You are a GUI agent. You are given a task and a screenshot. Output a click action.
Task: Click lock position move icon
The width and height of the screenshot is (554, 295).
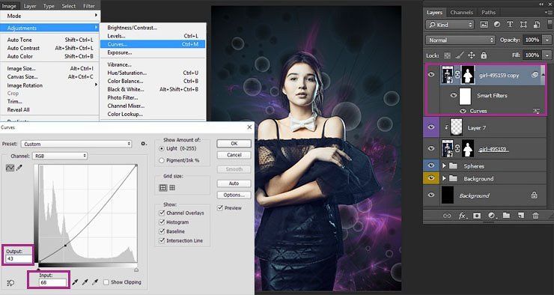click(x=472, y=55)
